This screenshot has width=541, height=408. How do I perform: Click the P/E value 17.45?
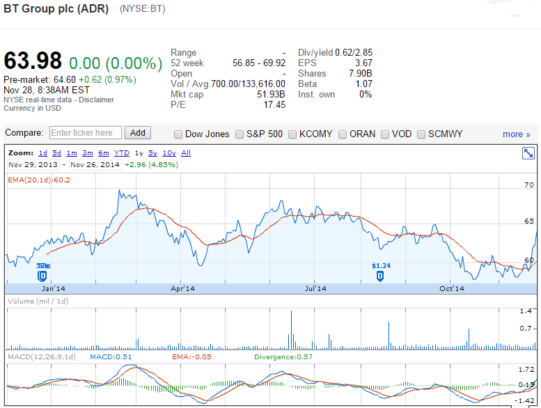point(274,104)
